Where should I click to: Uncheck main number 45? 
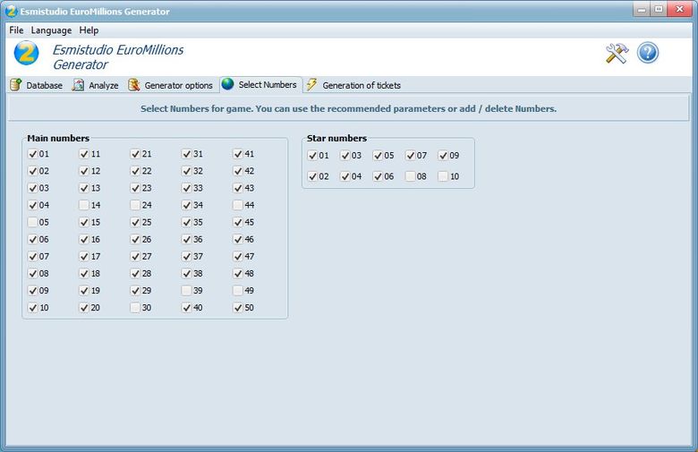[x=238, y=222]
